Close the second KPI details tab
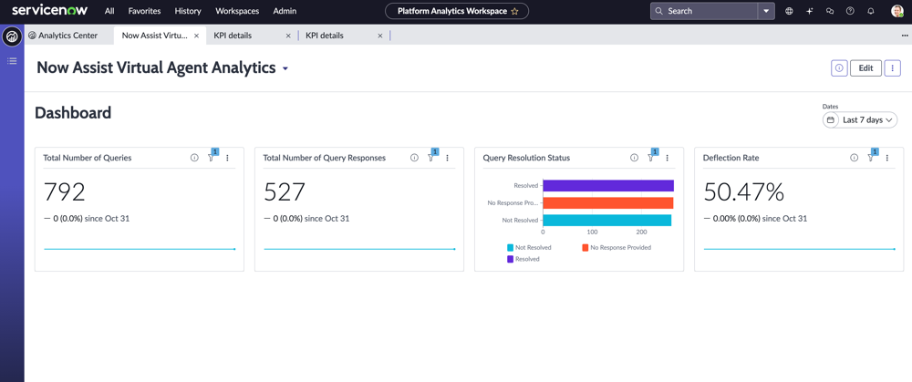This screenshot has height=382, width=912. 379,36
